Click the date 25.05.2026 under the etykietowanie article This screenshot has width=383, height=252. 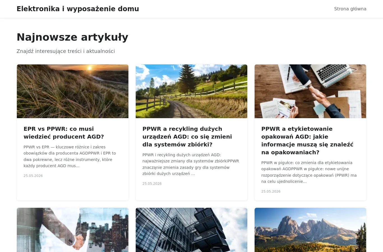[271, 192]
